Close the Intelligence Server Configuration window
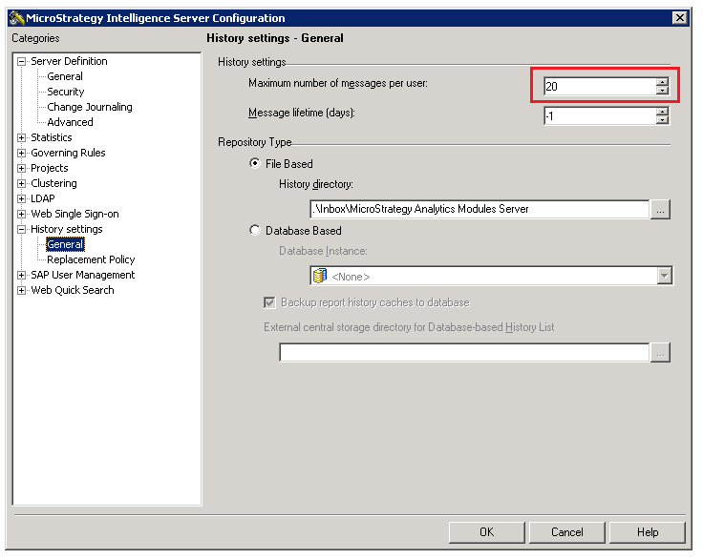This screenshot has width=703, height=559. (x=679, y=18)
